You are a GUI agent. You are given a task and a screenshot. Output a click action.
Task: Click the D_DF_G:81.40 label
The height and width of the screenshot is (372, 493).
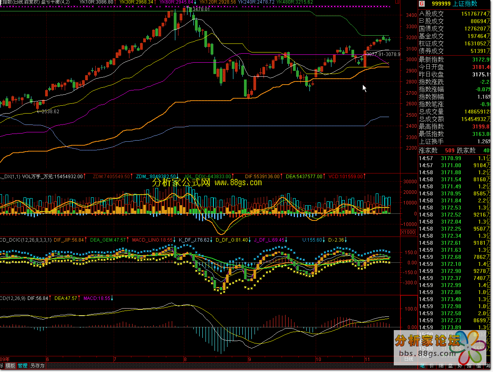point(231,240)
